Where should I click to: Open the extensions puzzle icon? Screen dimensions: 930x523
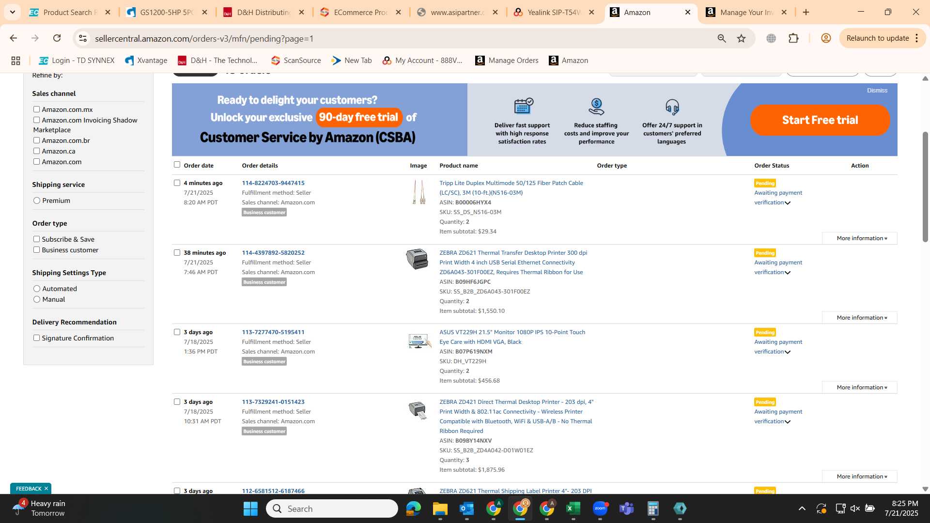click(x=793, y=38)
